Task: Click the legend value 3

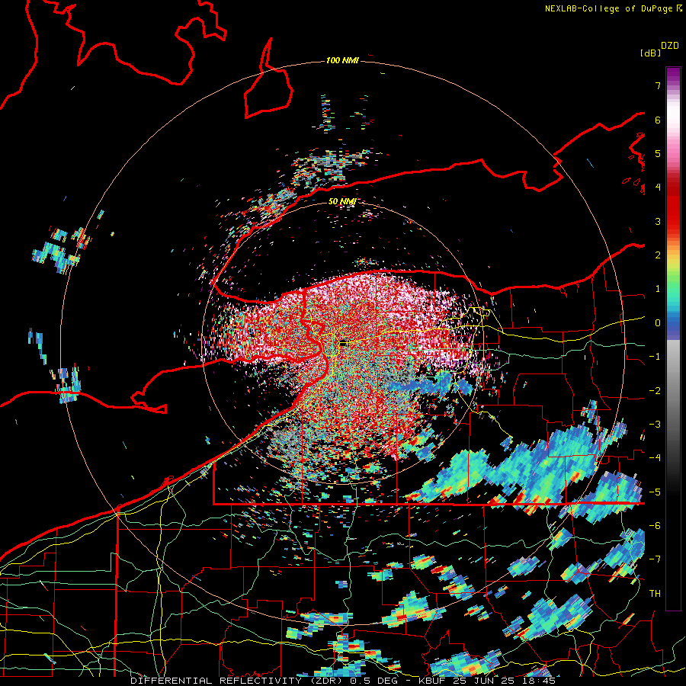Action: (x=658, y=221)
